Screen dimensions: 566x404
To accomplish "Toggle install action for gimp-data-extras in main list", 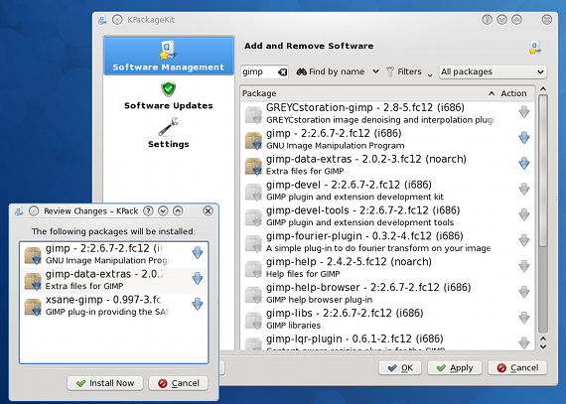I will [523, 164].
